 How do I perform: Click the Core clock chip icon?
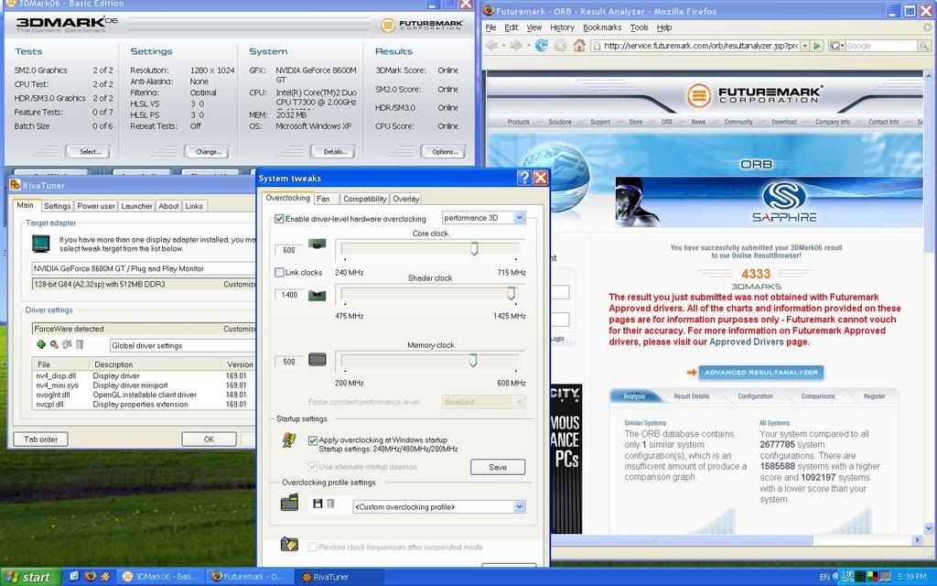point(317,244)
